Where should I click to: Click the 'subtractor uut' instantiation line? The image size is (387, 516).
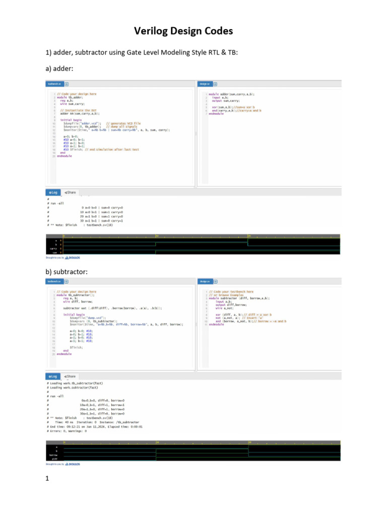tap(112, 308)
